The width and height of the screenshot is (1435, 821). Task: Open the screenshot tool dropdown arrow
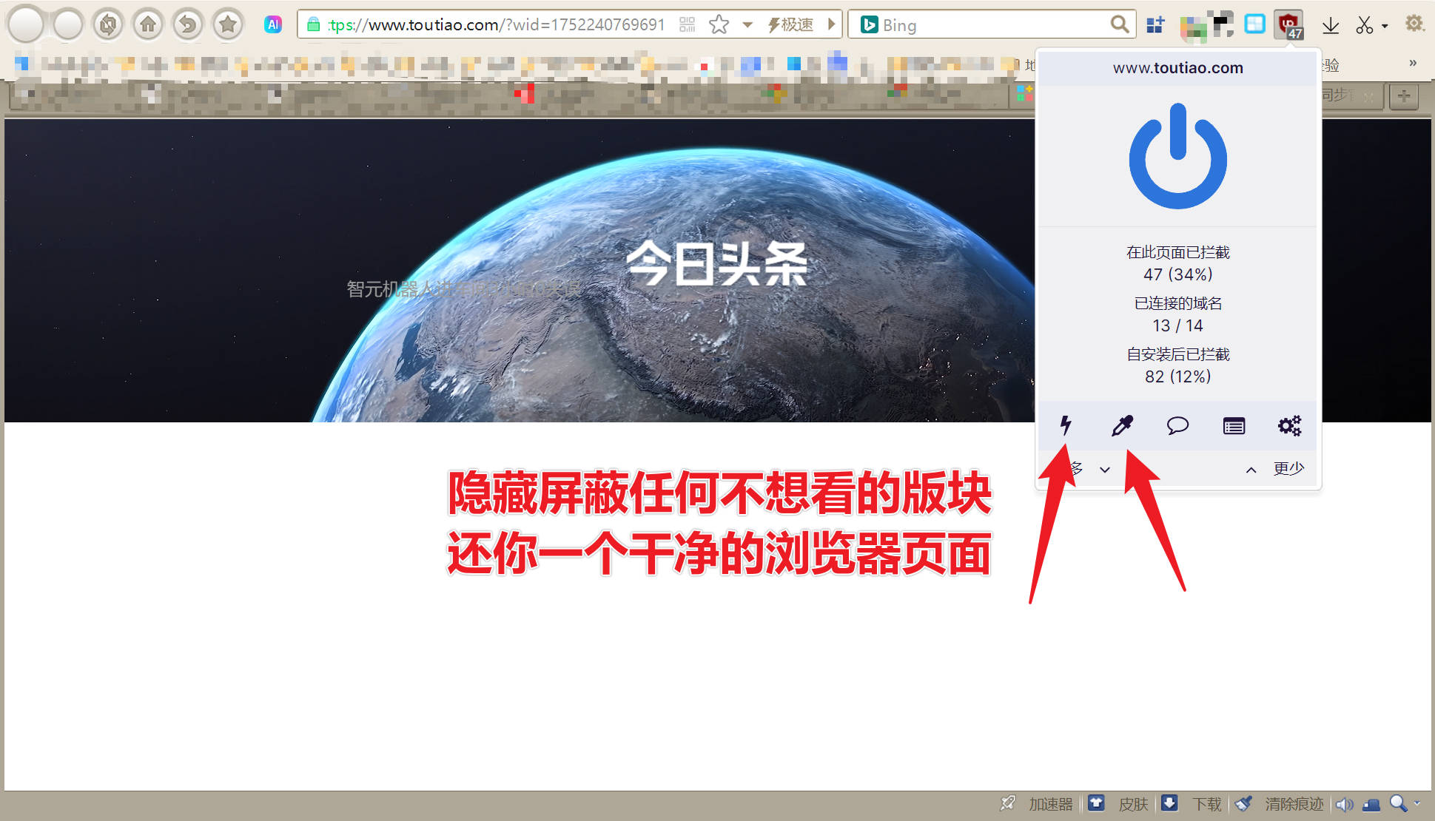[1385, 26]
